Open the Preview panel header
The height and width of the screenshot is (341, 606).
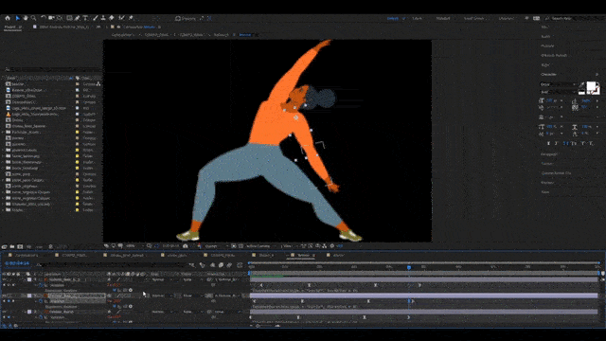click(547, 45)
